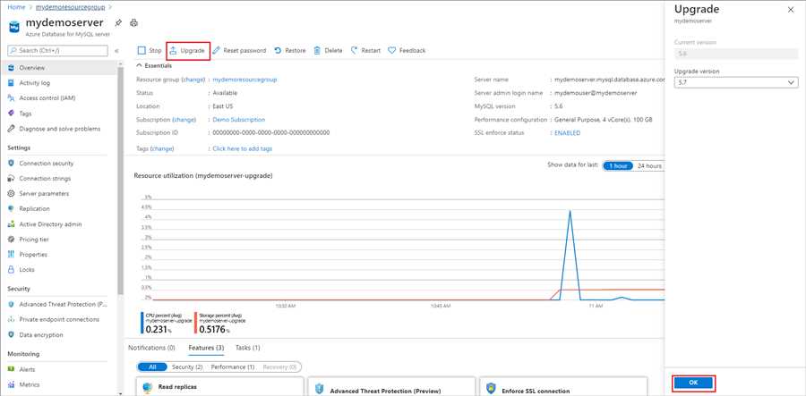
Task: Click 'Click here to add tags'
Action: [243, 148]
